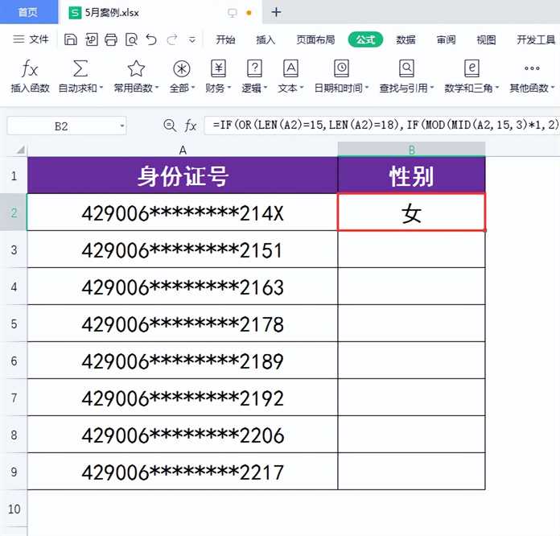Open the File (文件) menu
Viewport: 560px width, 536px height.
coord(32,39)
